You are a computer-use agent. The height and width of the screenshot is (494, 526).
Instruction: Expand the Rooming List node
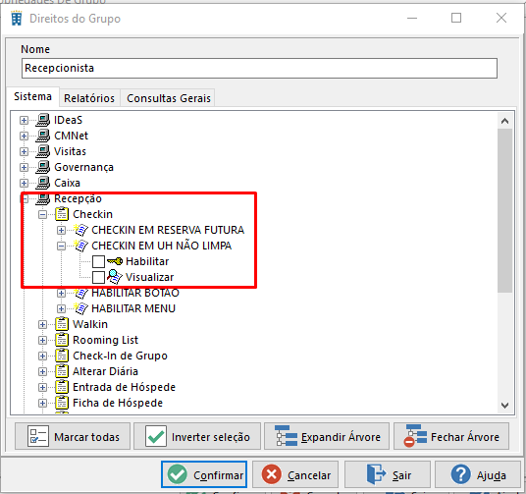click(42, 340)
